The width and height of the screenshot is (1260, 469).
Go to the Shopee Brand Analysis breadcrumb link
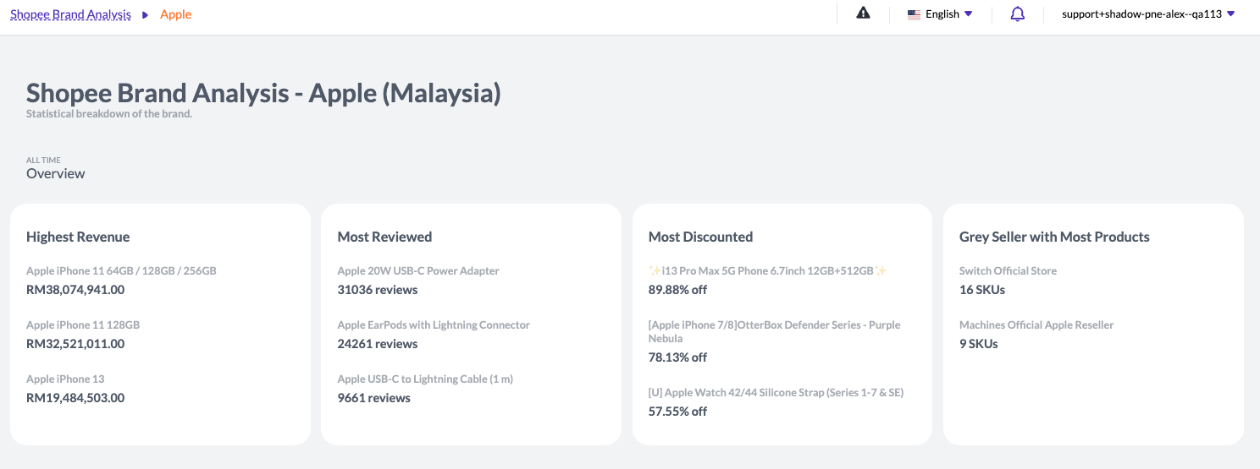tap(70, 14)
